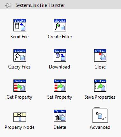Screen dimensions: 121x137
Task: Select the Save Properties VI icon
Action: pyautogui.click(x=100, y=86)
